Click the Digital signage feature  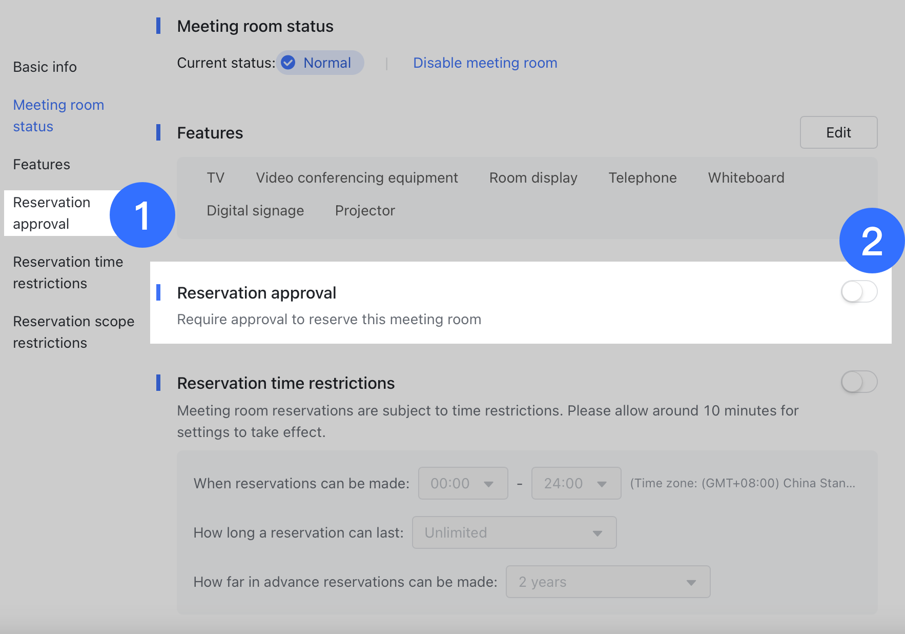pyautogui.click(x=255, y=210)
